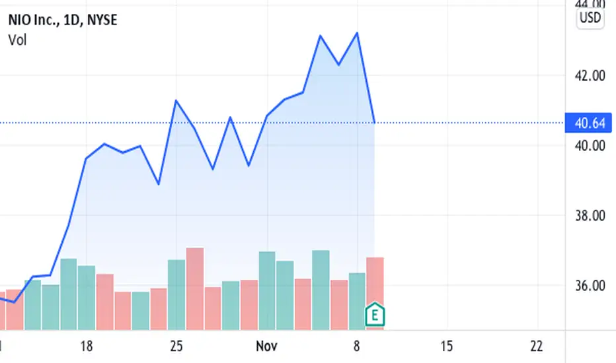Click the Vol indicator label
Image resolution: width=616 pixels, height=363 pixels.
coord(17,40)
